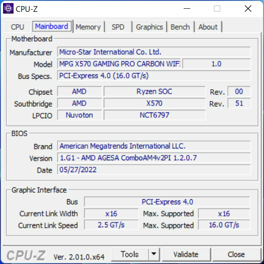The width and height of the screenshot is (264, 264).
Task: Click the Bus Specs. label
Action: 35,76
